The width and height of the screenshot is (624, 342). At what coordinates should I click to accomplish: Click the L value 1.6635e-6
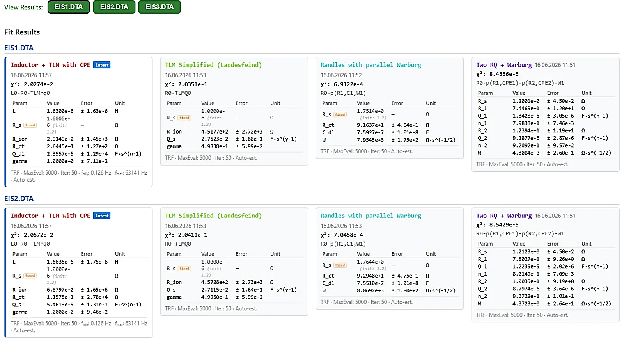(60, 262)
